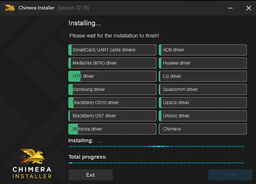
Task: Click the Chimera griffin icon in title bar
Action: (x=10, y=8)
